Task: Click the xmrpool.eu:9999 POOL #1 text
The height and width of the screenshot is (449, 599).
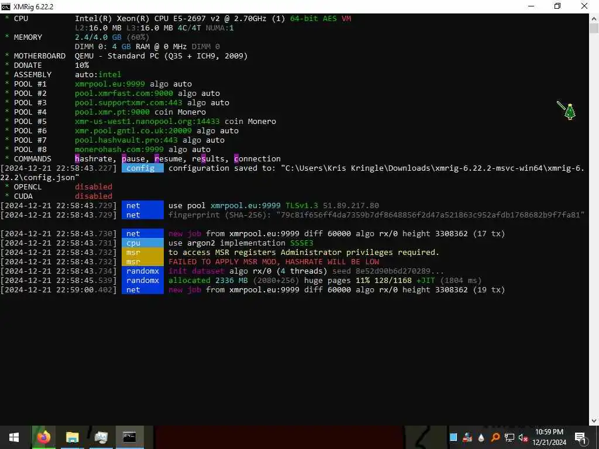Action: click(x=109, y=84)
